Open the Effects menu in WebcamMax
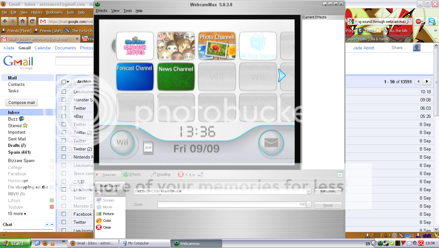Viewport: 439px width, 248px height. (x=101, y=11)
